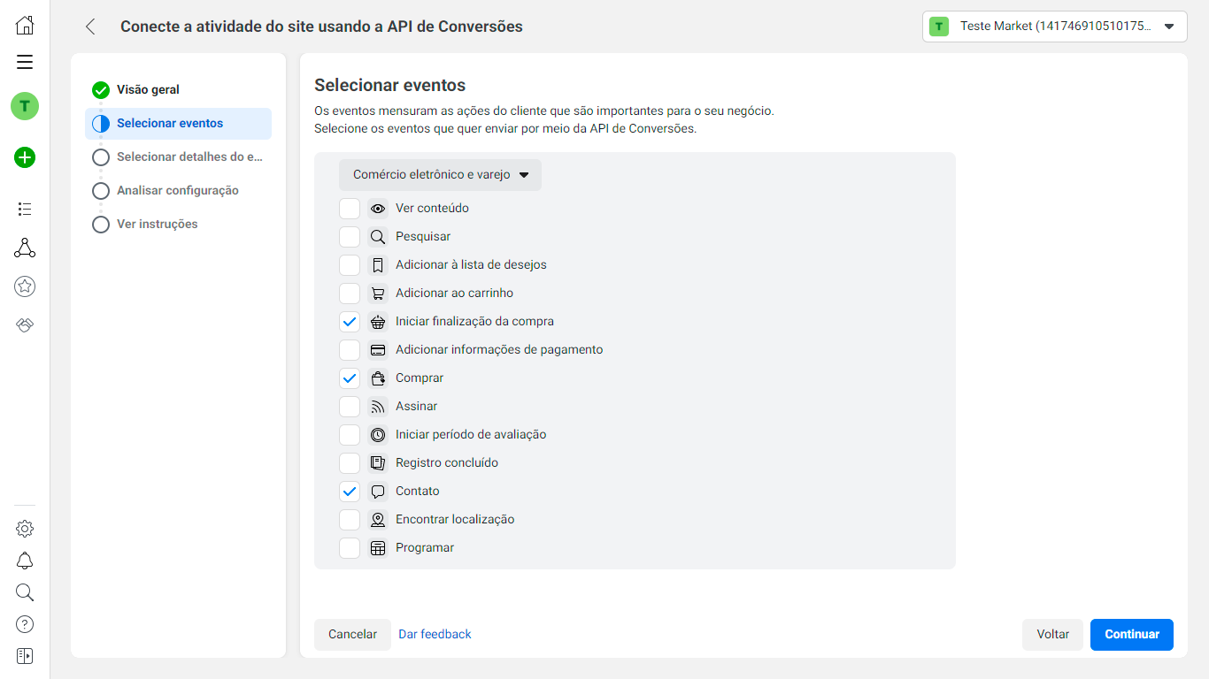1209x679 pixels.
Task: Open the help question mark icon
Action: (25, 624)
